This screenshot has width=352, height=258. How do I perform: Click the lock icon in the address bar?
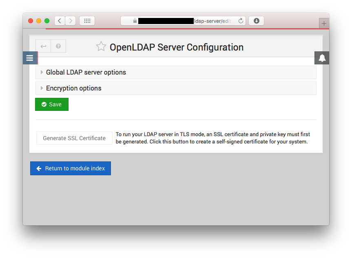(x=135, y=20)
